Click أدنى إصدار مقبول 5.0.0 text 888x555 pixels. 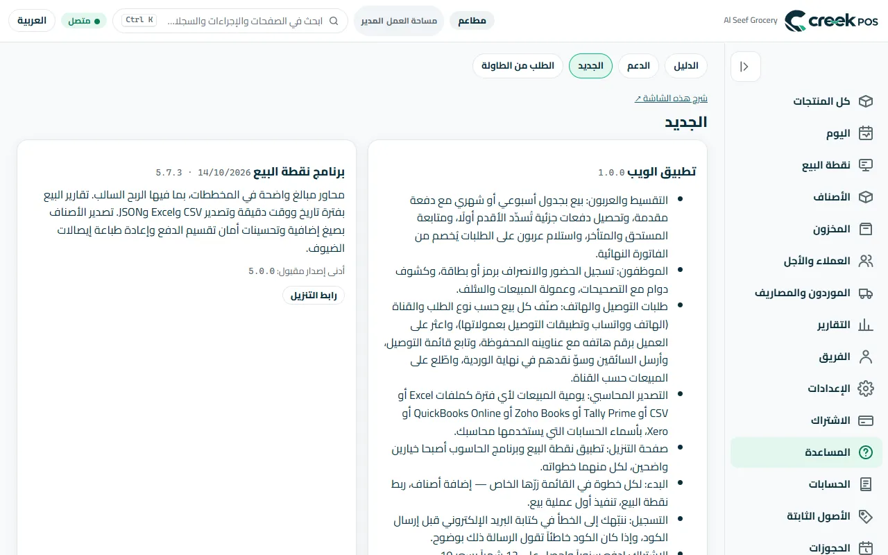pos(296,271)
